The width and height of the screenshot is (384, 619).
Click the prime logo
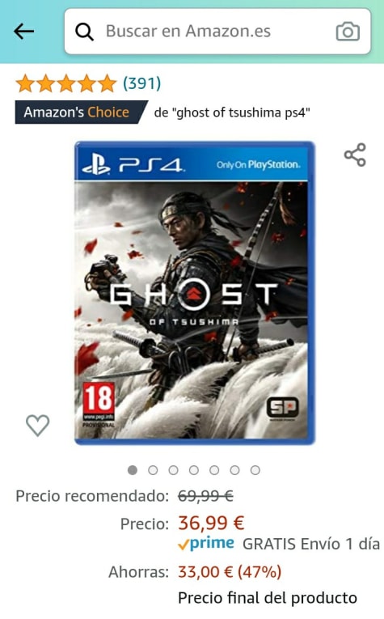click(206, 543)
